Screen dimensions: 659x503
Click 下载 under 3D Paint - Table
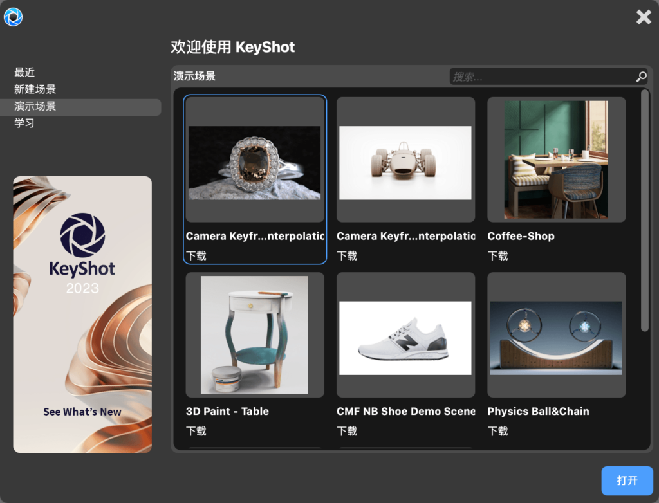coord(196,431)
